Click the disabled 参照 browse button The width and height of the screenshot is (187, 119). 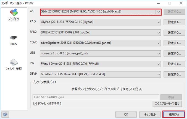171,97
